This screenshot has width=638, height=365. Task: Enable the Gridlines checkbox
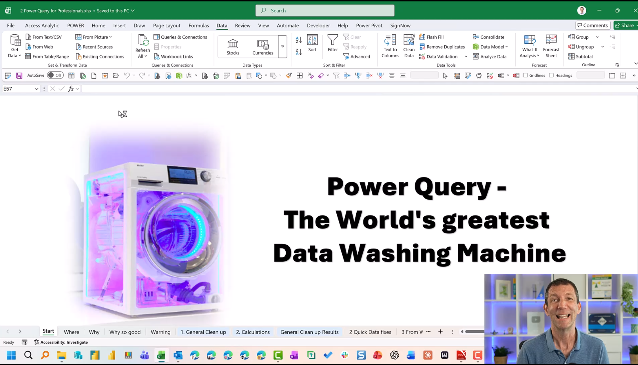pyautogui.click(x=525, y=75)
